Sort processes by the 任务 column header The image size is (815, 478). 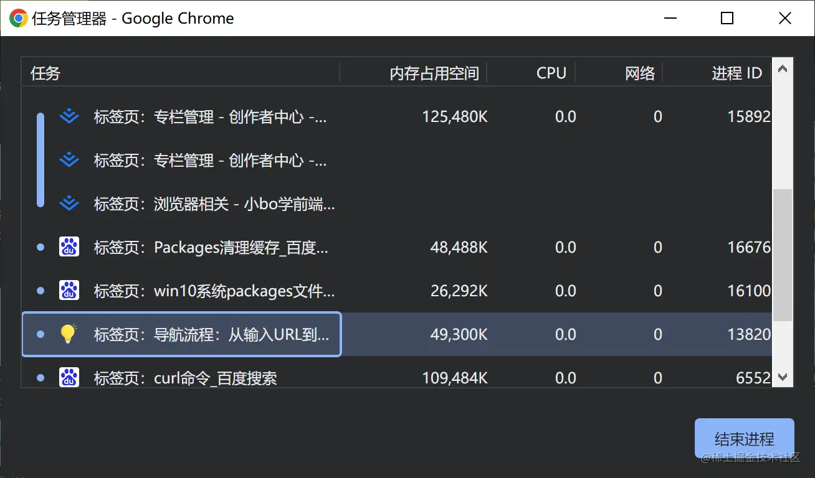click(44, 73)
